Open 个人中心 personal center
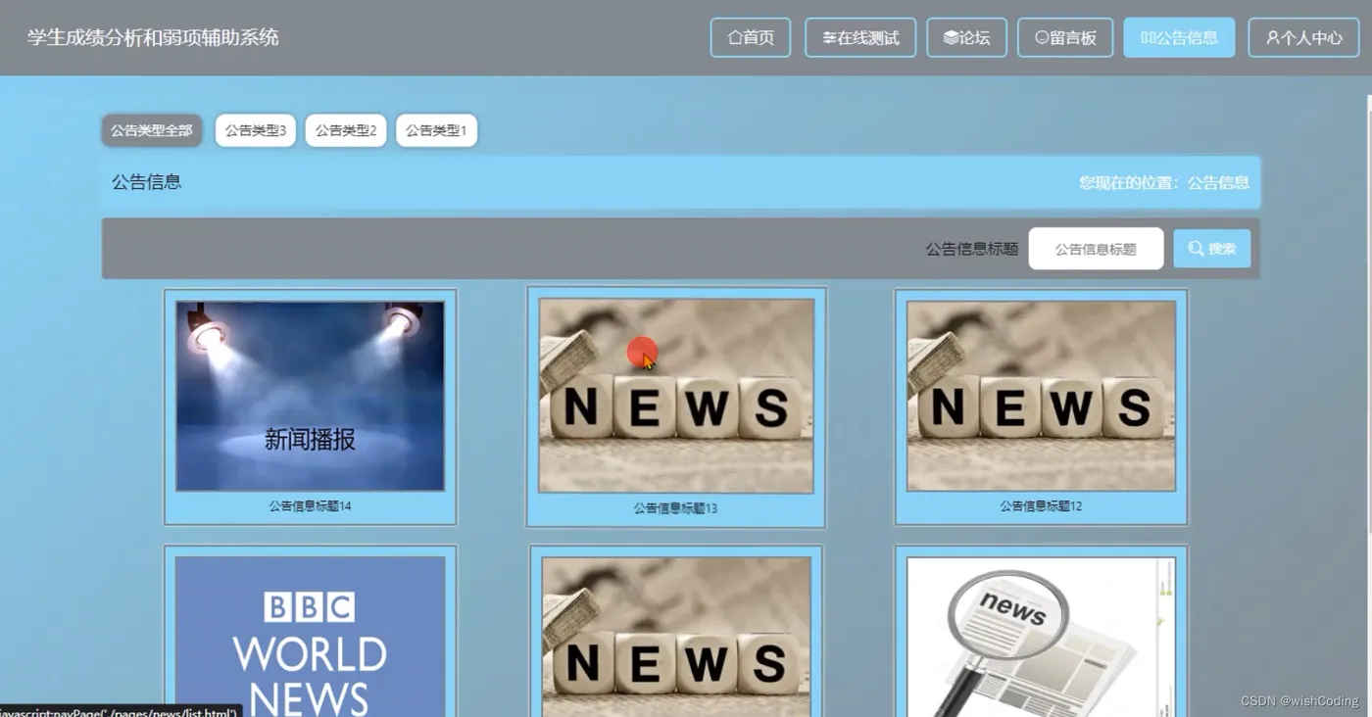The image size is (1372, 717). pyautogui.click(x=1303, y=37)
